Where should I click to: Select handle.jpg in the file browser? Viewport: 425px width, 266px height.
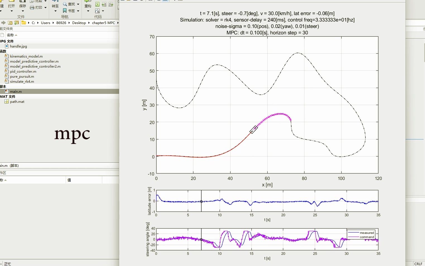(x=18, y=46)
